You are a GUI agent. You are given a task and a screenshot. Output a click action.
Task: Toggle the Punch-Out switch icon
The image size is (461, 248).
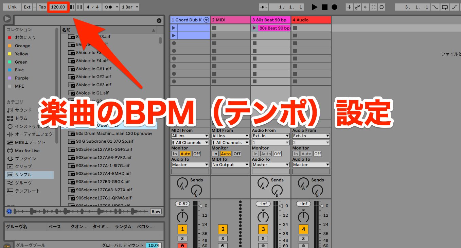[455, 7]
